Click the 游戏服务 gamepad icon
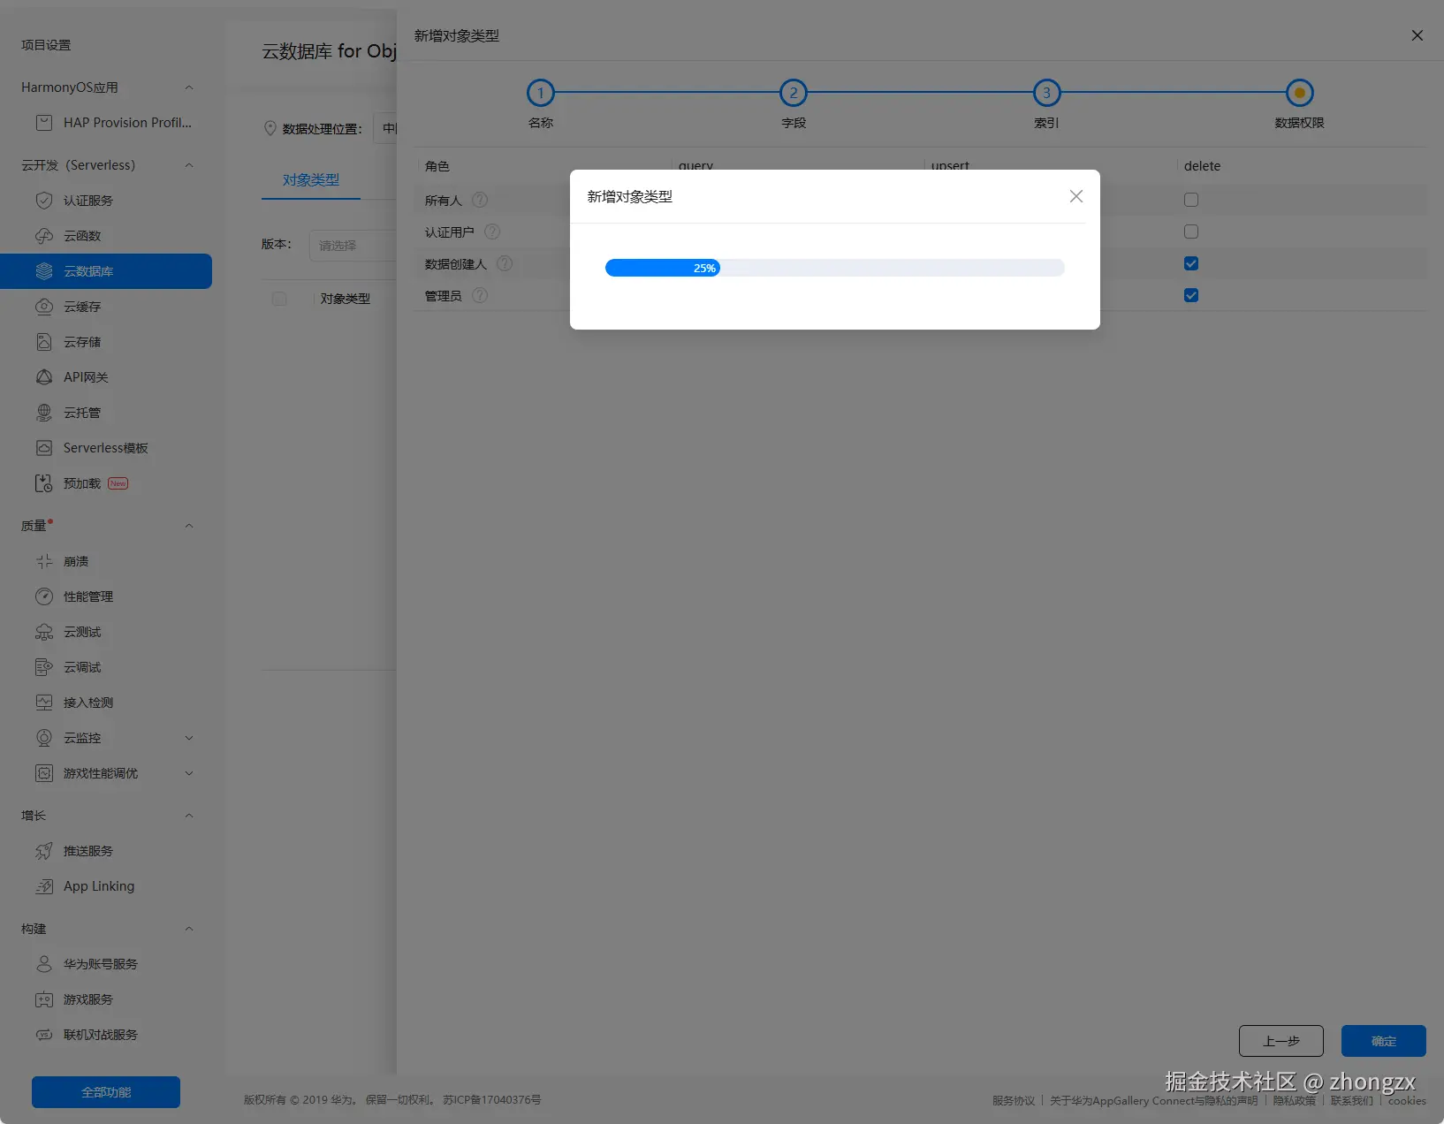Viewport: 1444px width, 1124px height. [43, 999]
